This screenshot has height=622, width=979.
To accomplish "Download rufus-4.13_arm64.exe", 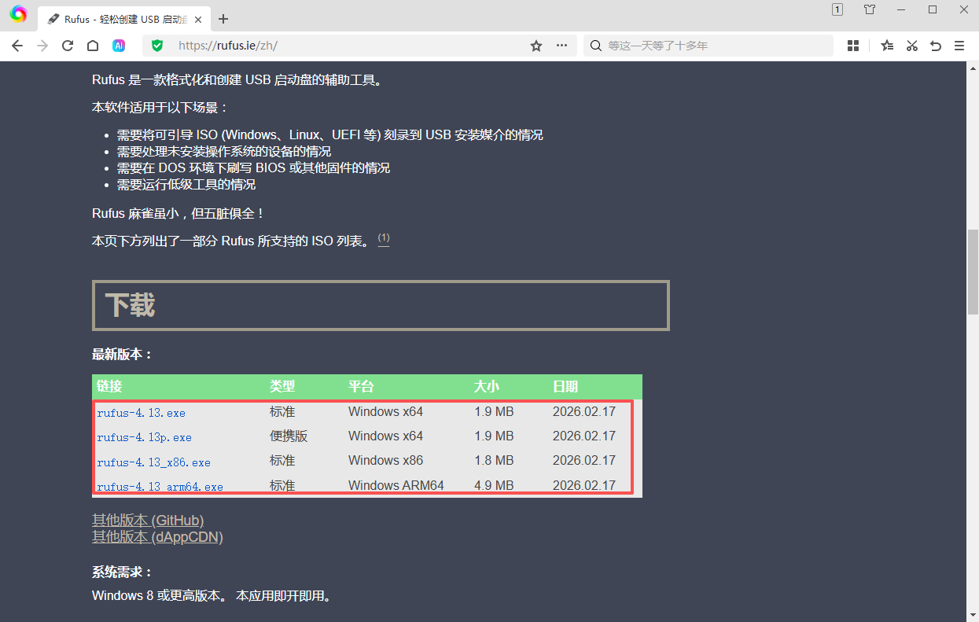I will (160, 487).
